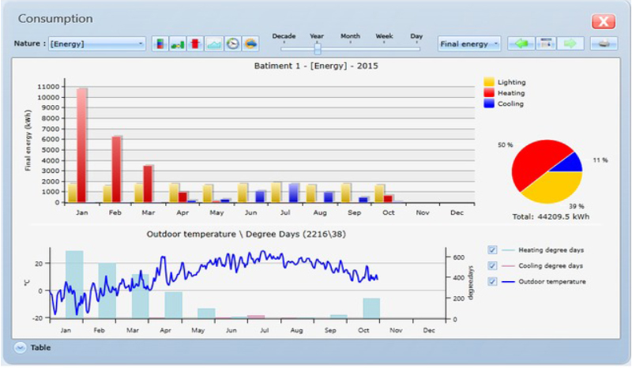This screenshot has height=368, width=632.
Task: Toggle the Outdoor temperature checkbox
Action: coord(492,282)
